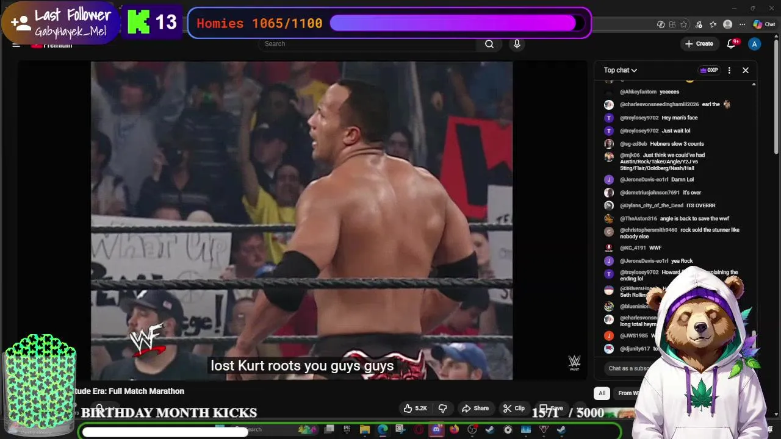Add page to favorites star
The image size is (781, 439).
point(683,24)
